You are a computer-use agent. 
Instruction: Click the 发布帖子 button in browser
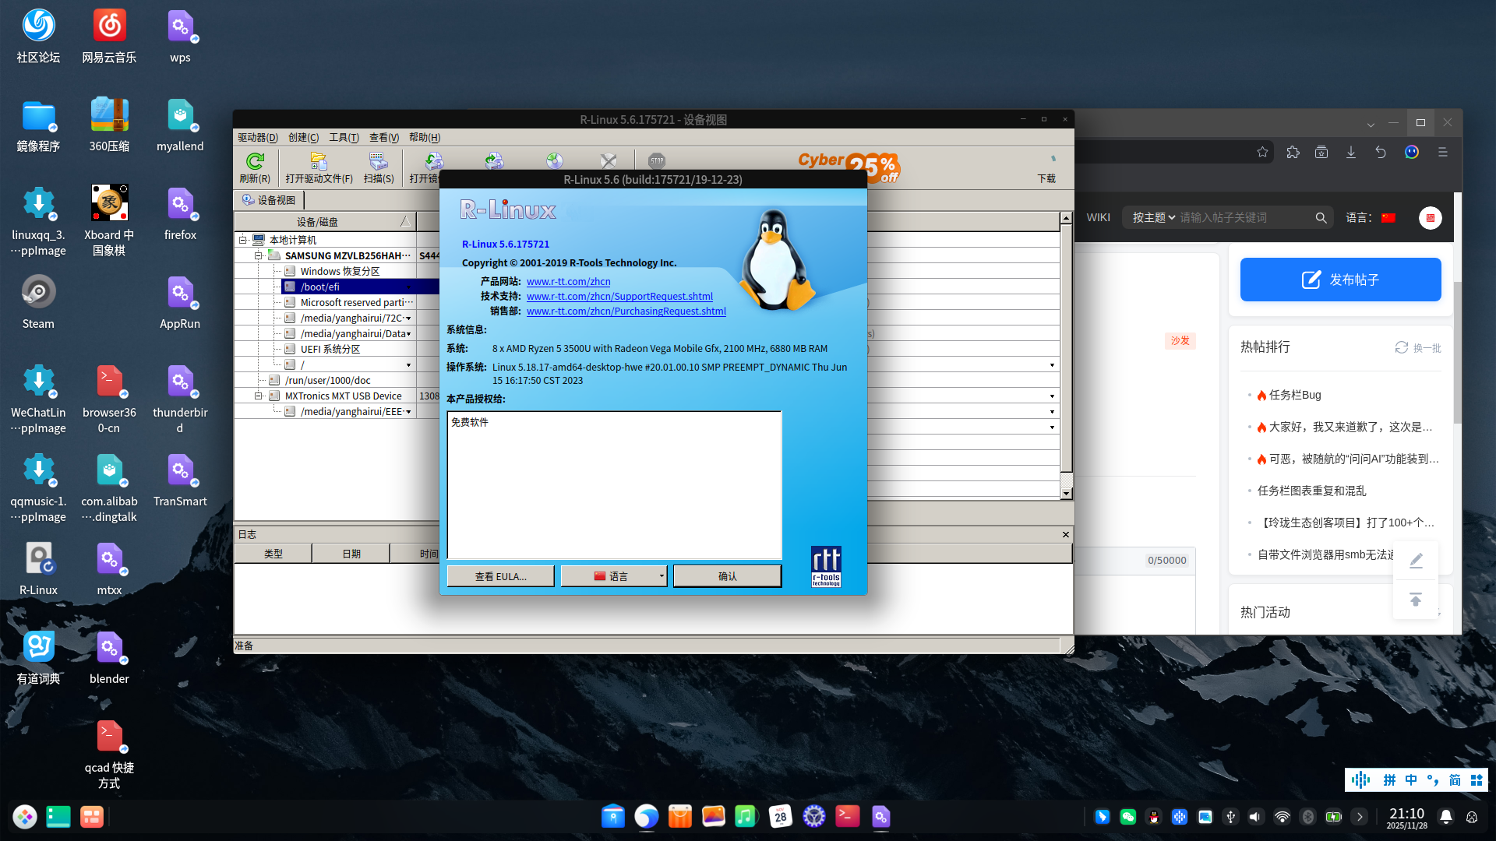click(x=1340, y=280)
